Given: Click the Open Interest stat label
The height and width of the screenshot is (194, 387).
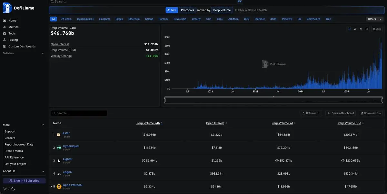Looking at the screenshot, I should 60,44.
